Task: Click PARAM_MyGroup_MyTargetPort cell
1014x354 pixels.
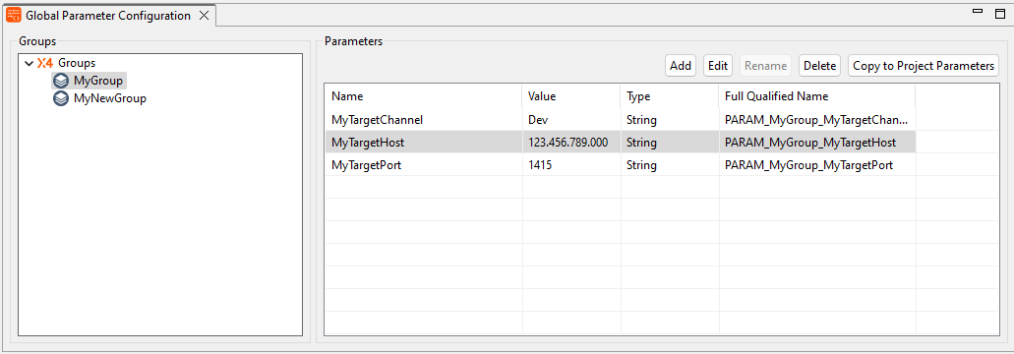Action: click(x=809, y=165)
